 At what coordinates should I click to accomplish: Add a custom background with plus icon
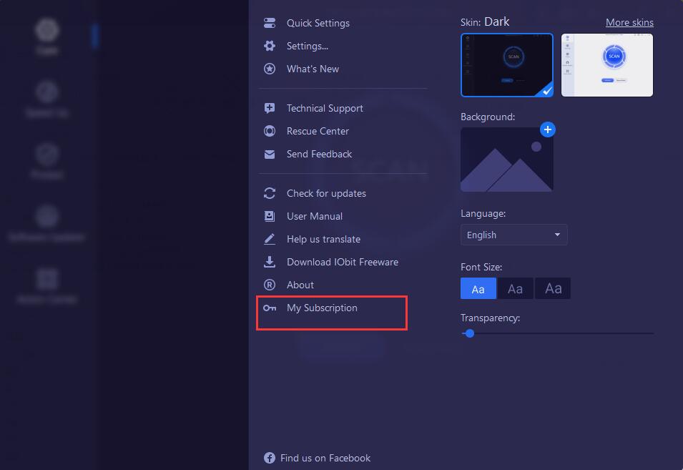548,129
